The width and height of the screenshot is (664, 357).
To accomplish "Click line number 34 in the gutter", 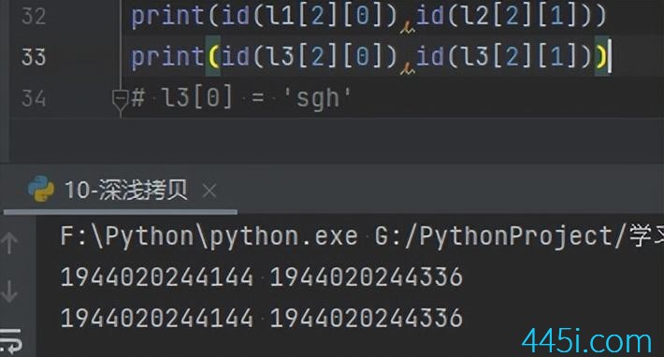I will [x=34, y=98].
